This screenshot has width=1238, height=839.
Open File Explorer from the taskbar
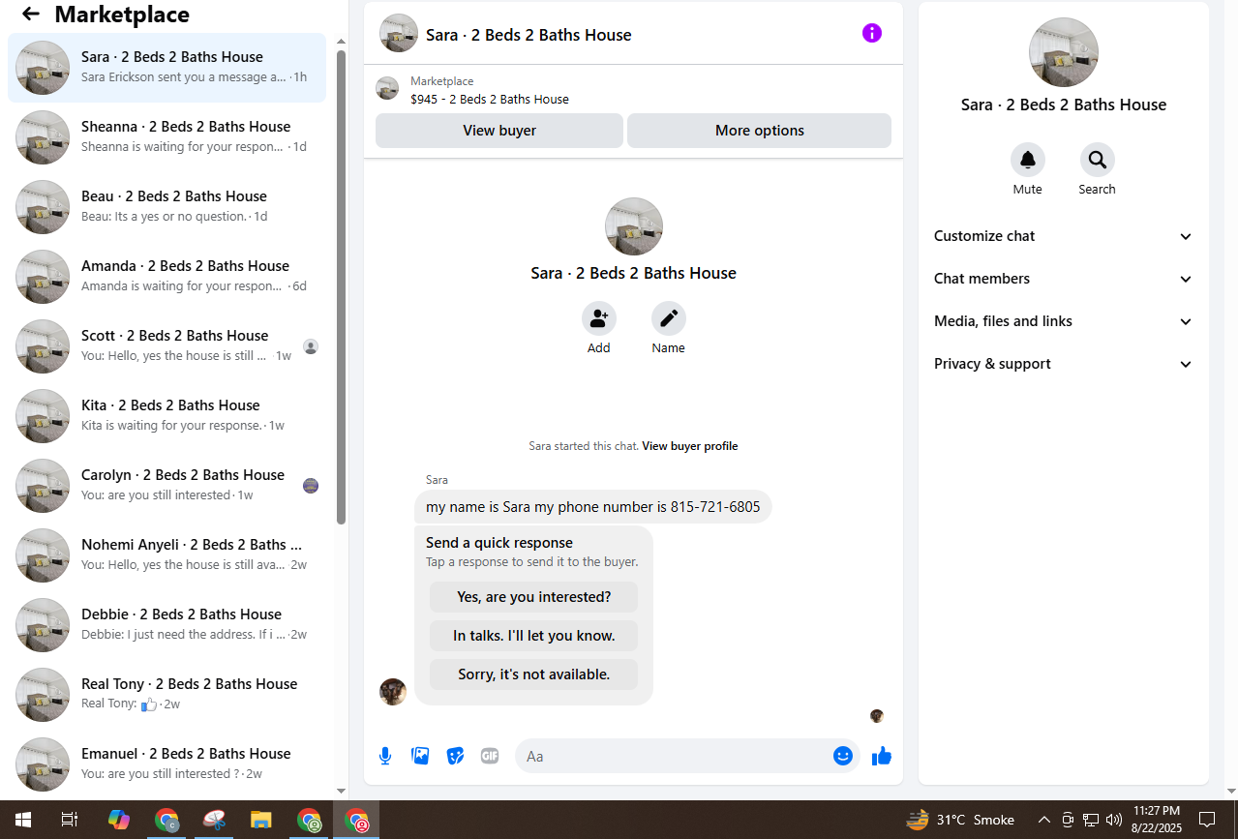pos(261,820)
